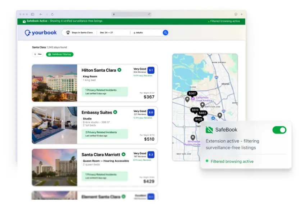Open a new tab with the plus icon

pyautogui.click(x=242, y=14)
